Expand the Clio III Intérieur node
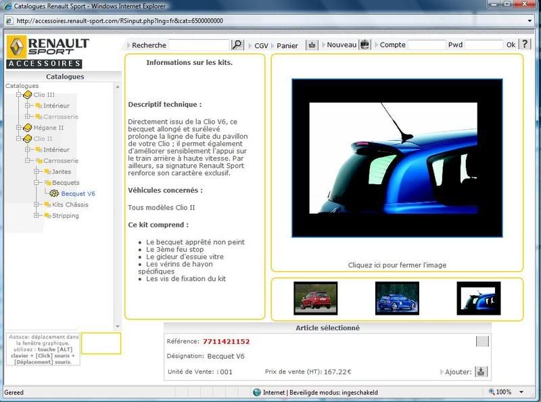Image resolution: width=541 pixels, height=402 pixels. (x=27, y=106)
